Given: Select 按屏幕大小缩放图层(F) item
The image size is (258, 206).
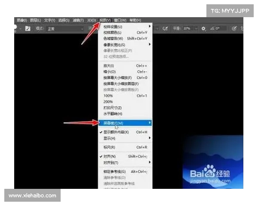Looking at the screenshot, I should pos(125,84).
